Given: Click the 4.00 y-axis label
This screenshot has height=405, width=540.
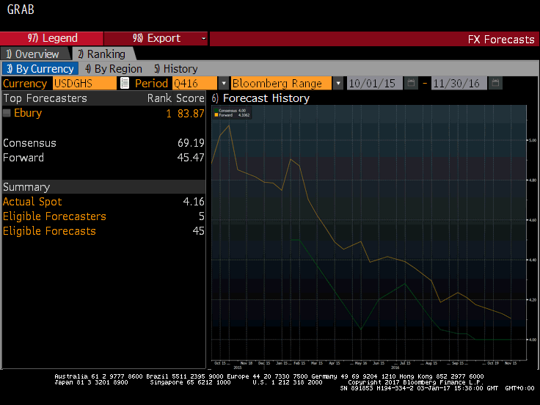Looking at the screenshot, I should (533, 340).
